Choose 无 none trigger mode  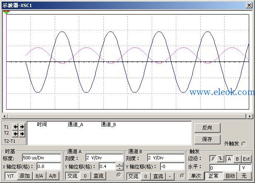(244, 176)
